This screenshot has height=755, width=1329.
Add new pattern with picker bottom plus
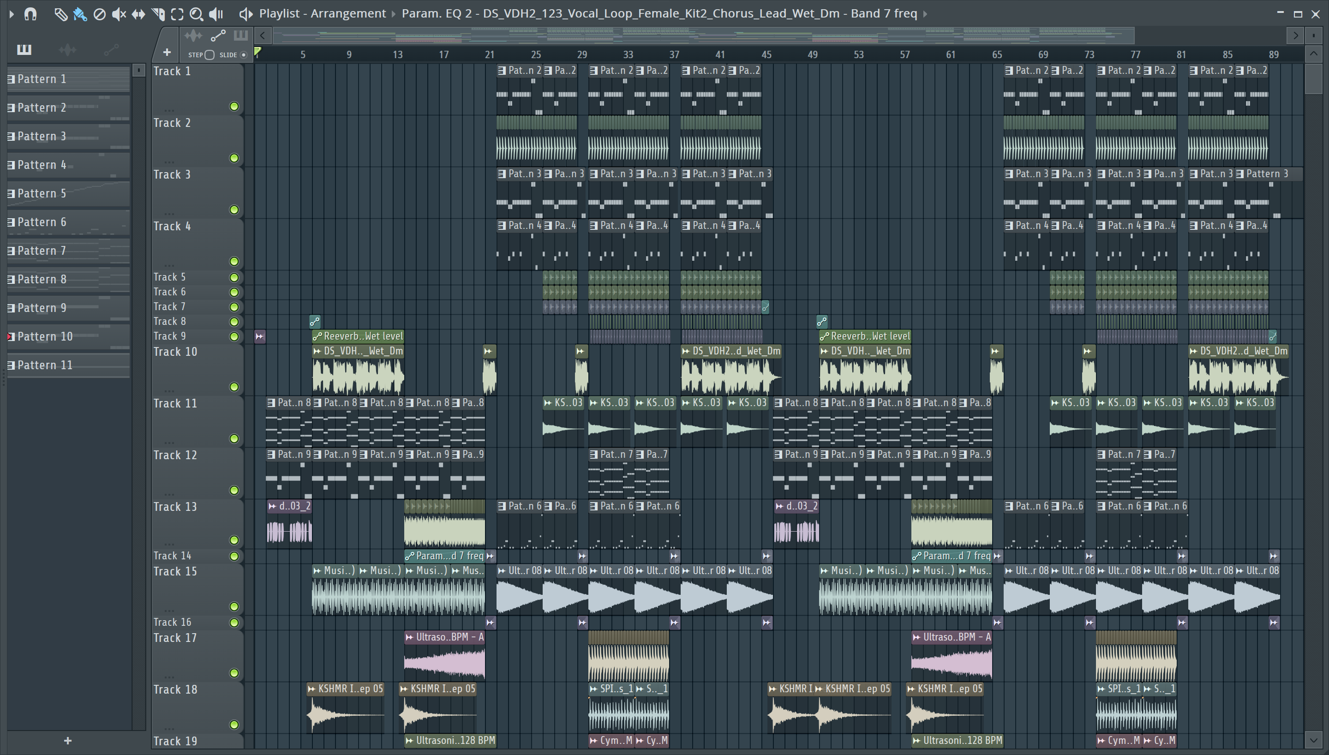pyautogui.click(x=67, y=741)
